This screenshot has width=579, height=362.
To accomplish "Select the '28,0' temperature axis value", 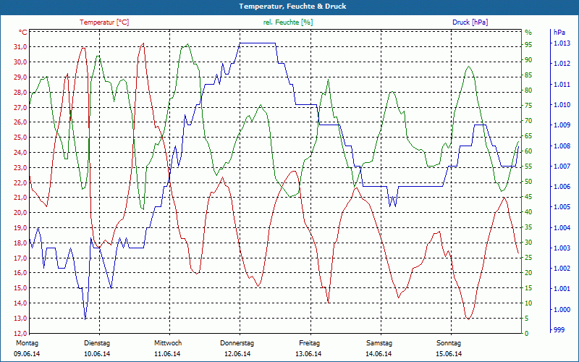I will (20, 93).
